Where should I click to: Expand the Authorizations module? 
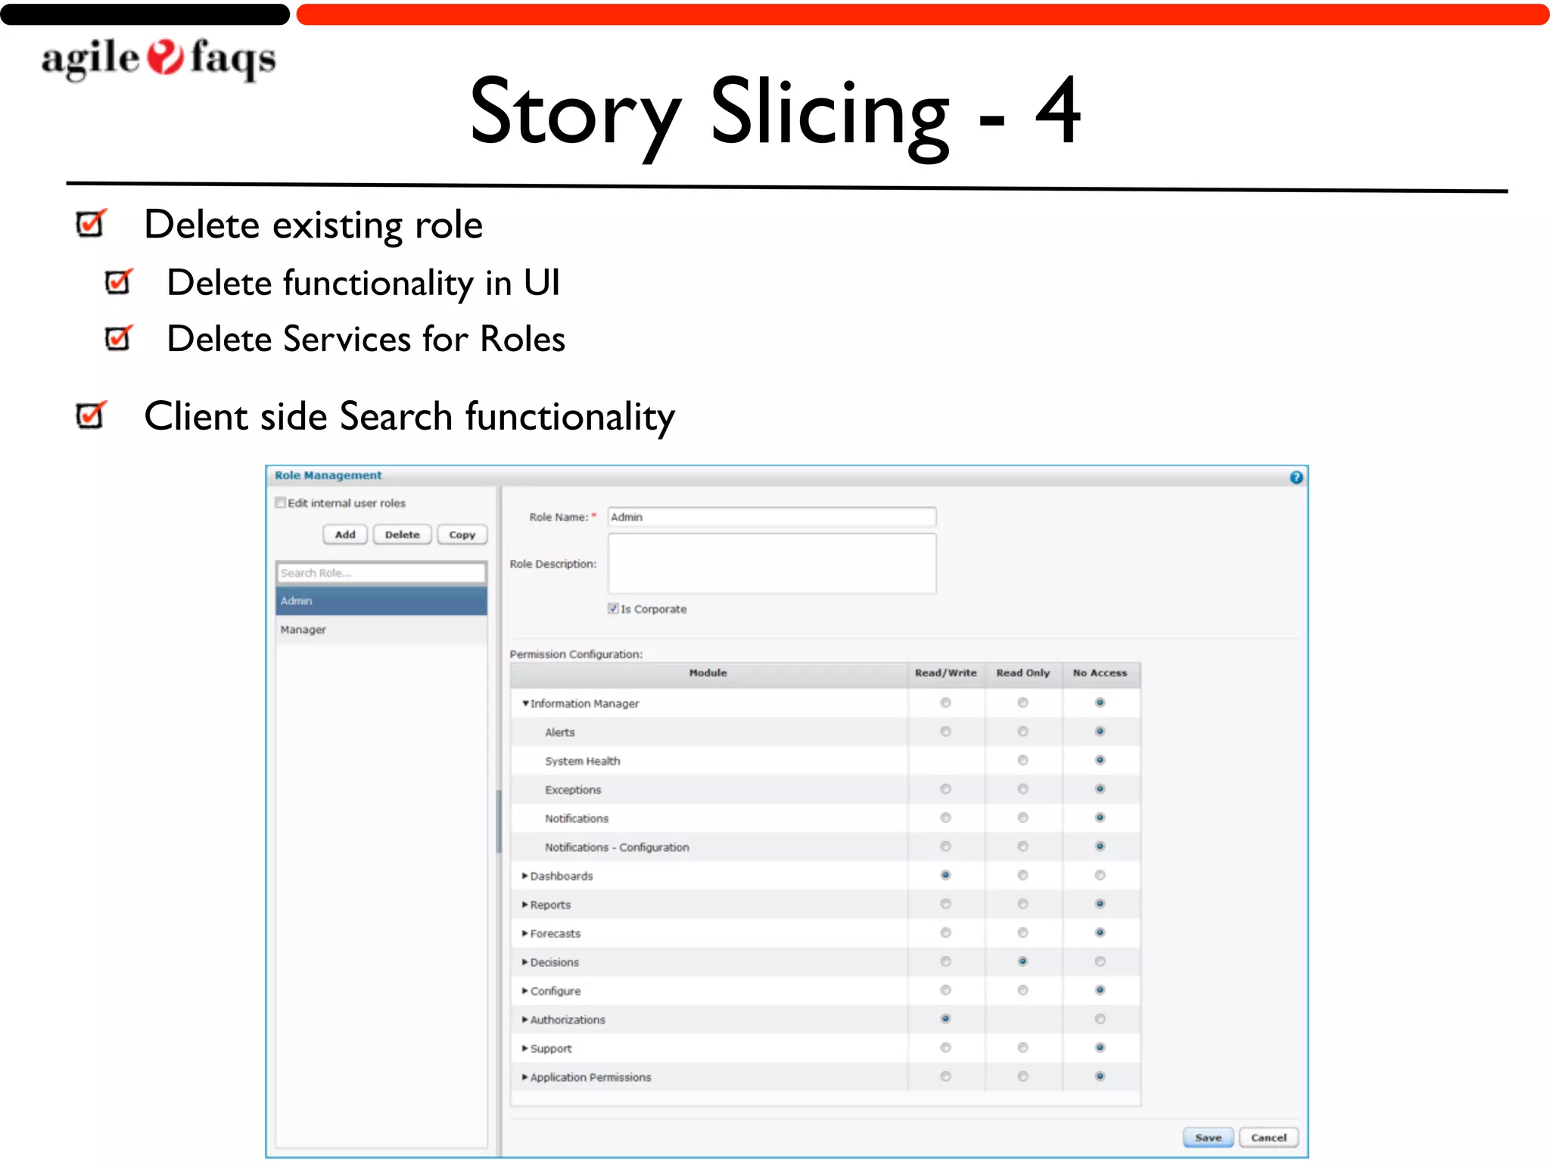pos(525,1019)
